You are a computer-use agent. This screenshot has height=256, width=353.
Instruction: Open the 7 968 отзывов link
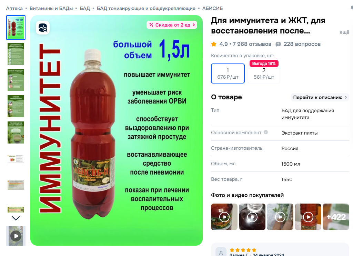coord(252,44)
